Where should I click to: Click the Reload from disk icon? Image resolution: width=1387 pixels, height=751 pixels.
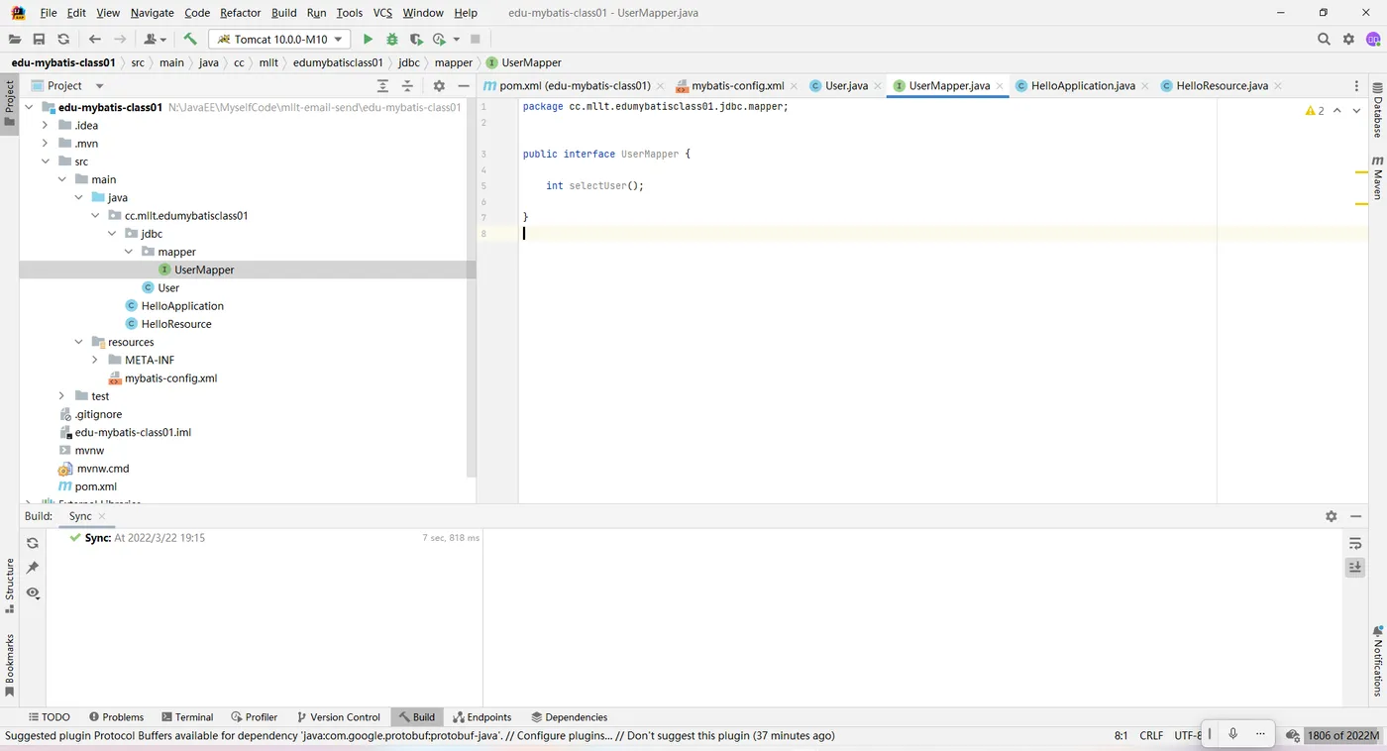pos(63,39)
